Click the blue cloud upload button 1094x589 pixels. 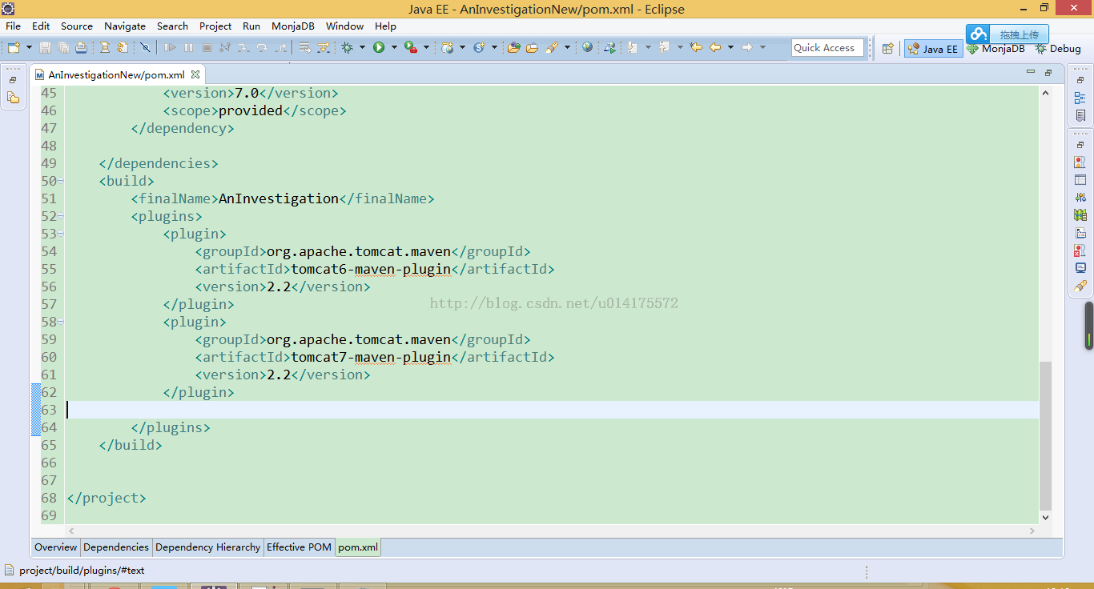tap(1007, 34)
